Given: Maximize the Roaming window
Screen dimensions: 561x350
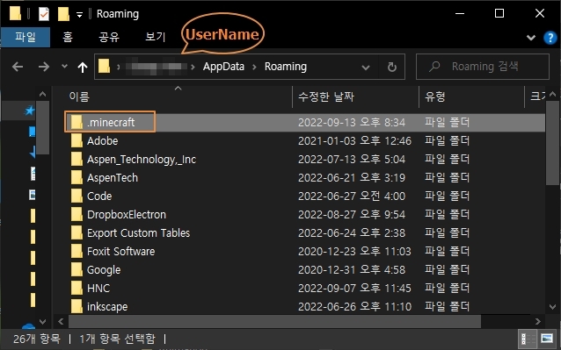Looking at the screenshot, I should 499,13.
